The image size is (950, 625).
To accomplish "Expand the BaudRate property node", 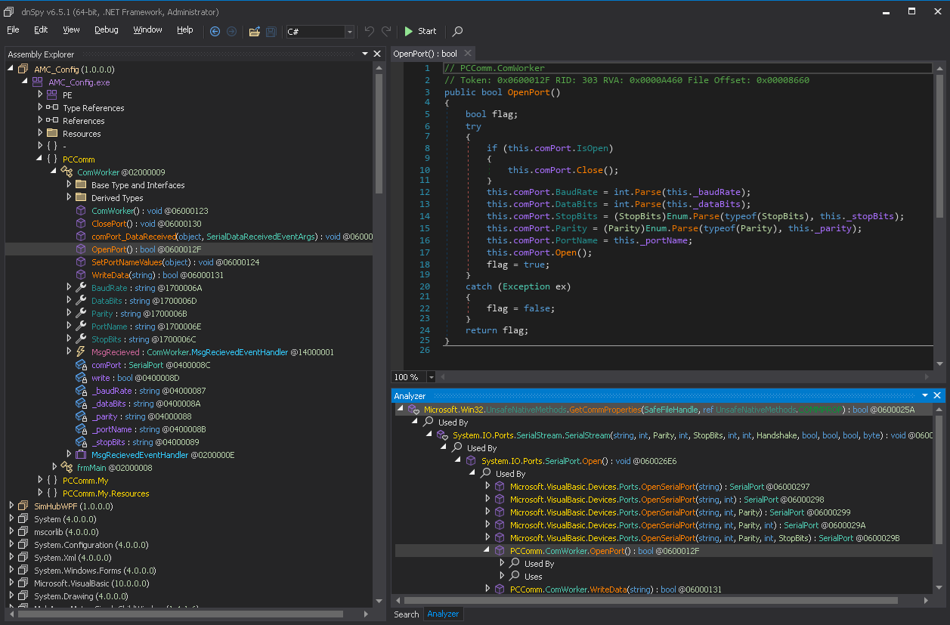I will pos(69,288).
